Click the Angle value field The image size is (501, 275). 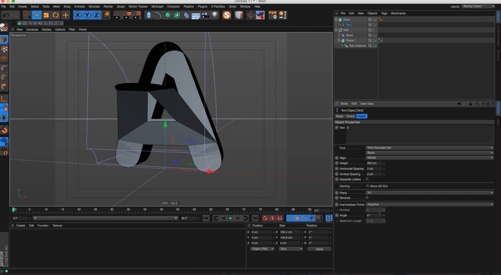pyautogui.click(x=374, y=215)
